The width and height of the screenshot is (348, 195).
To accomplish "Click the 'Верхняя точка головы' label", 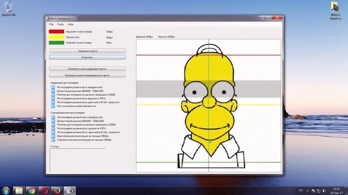I will 79,31.
